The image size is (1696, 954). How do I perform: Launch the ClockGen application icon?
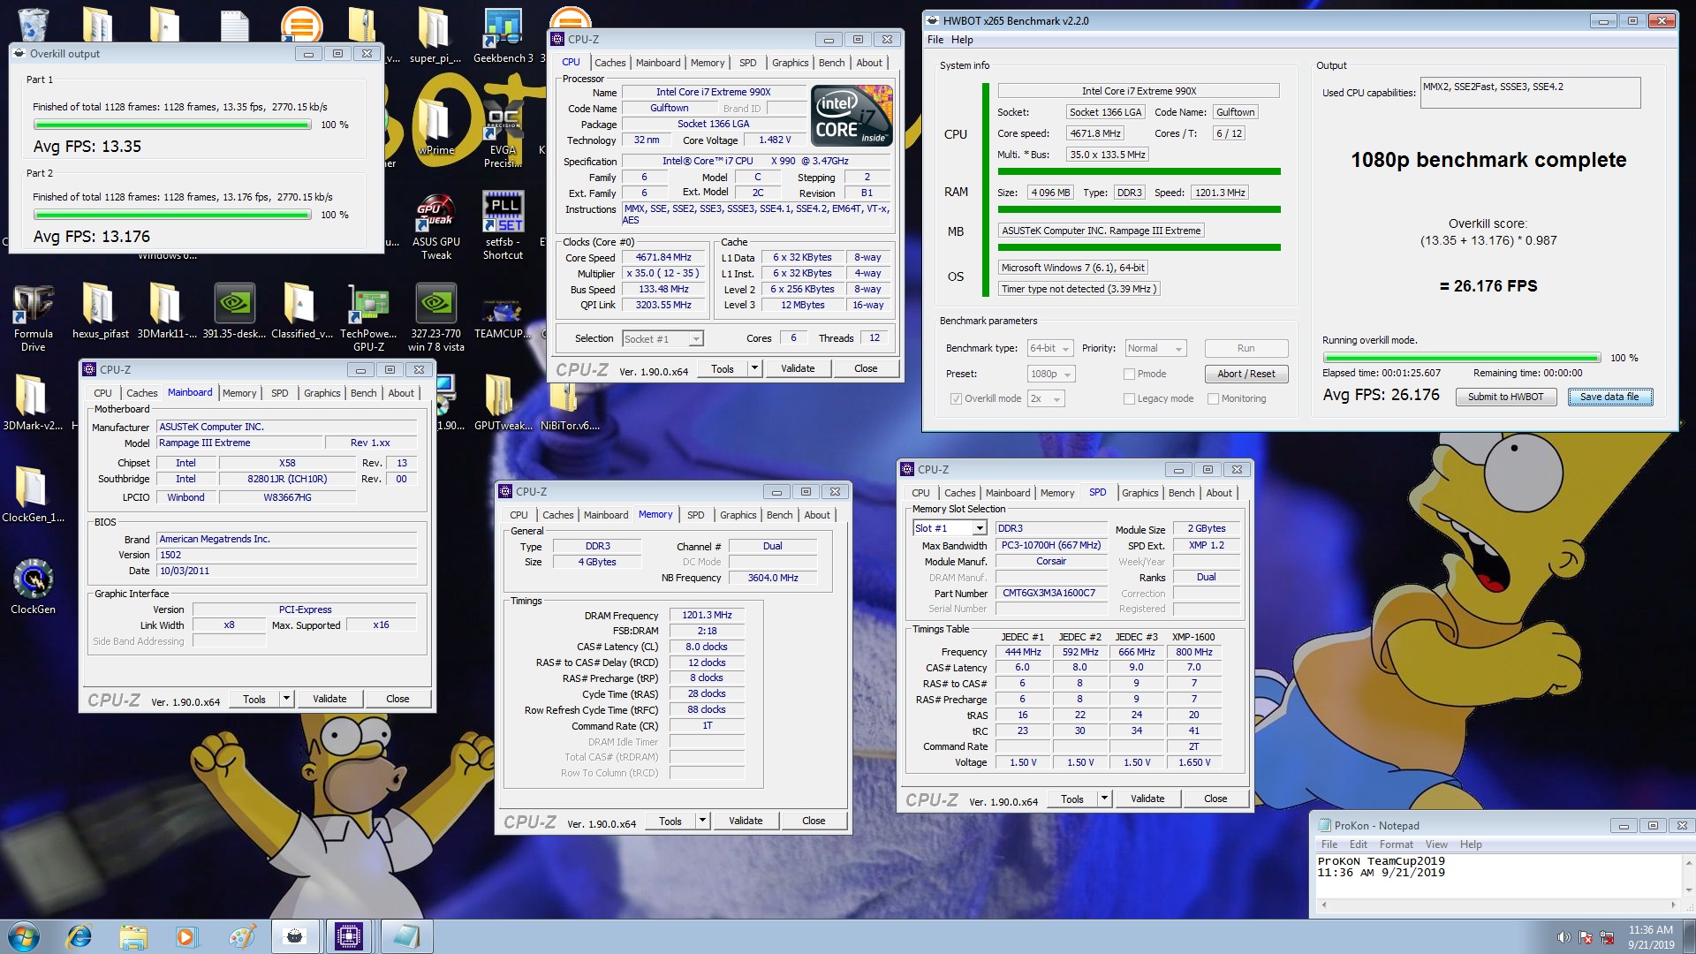tap(33, 587)
